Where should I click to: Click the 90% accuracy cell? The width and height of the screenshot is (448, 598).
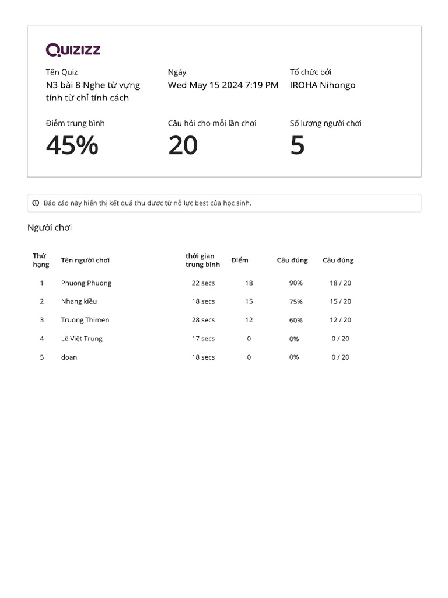[x=296, y=283]
